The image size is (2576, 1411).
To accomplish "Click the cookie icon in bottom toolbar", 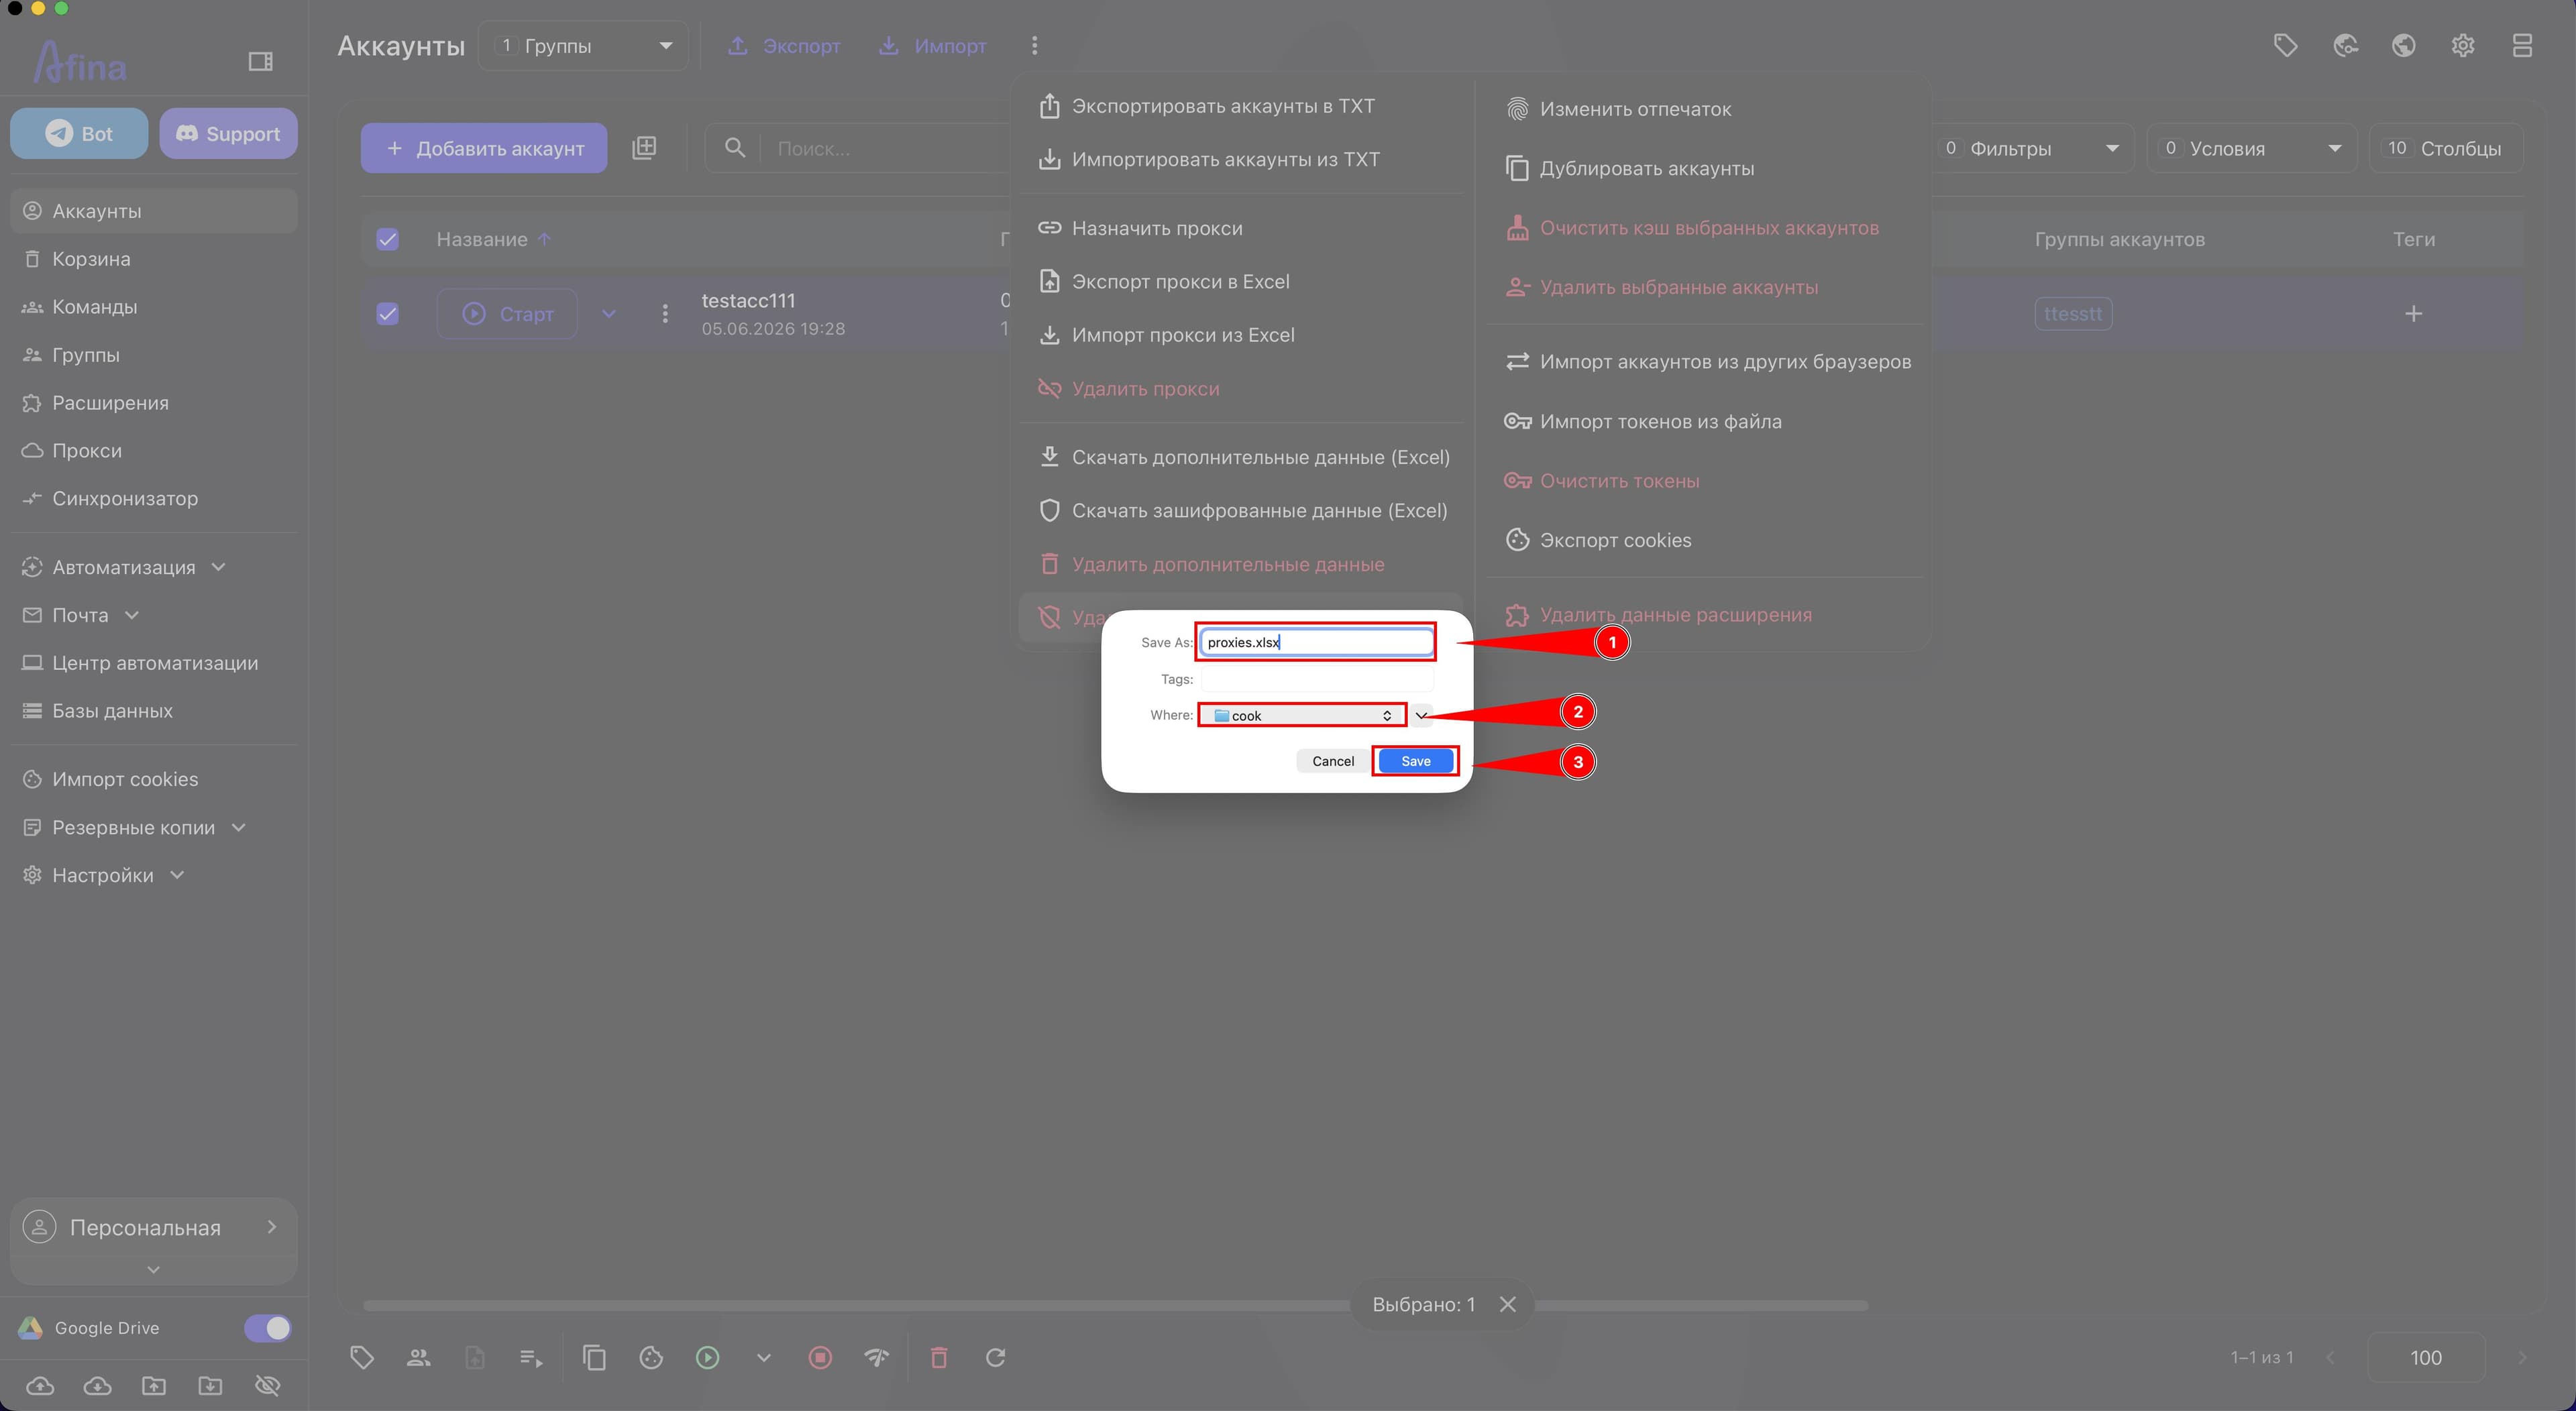I will (651, 1357).
